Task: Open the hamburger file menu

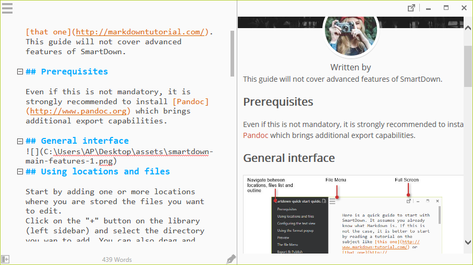Action: click(7, 8)
